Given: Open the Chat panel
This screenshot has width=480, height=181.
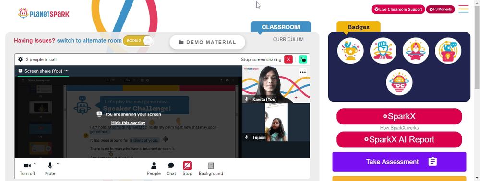Looking at the screenshot, I should [x=171, y=169].
